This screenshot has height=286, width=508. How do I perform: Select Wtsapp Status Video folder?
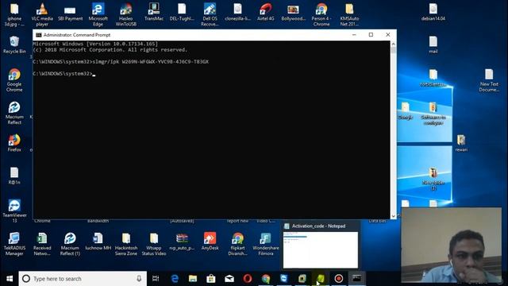[x=154, y=244]
